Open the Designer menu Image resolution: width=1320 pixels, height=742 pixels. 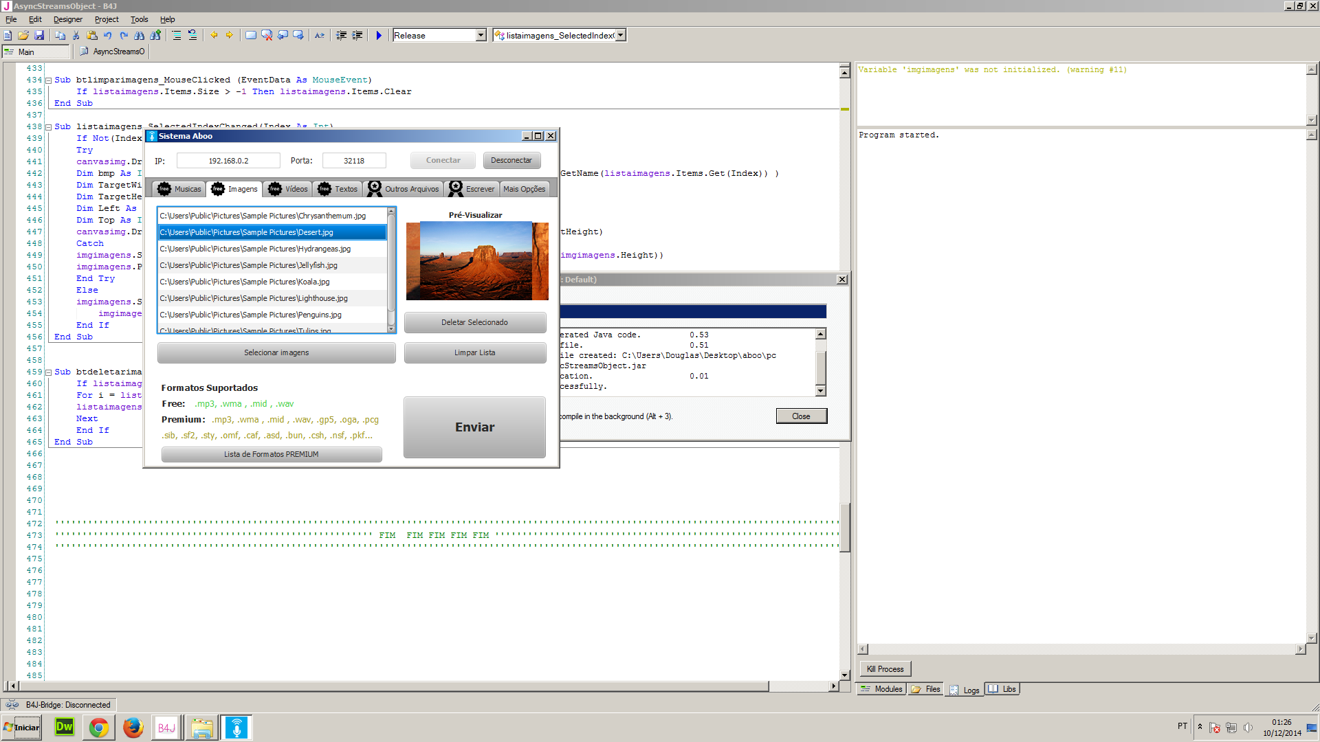point(67,19)
